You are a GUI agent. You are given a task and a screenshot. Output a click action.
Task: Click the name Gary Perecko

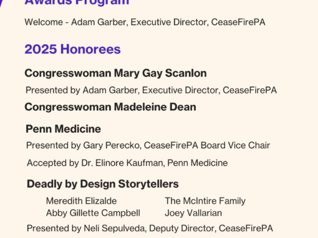point(112,146)
